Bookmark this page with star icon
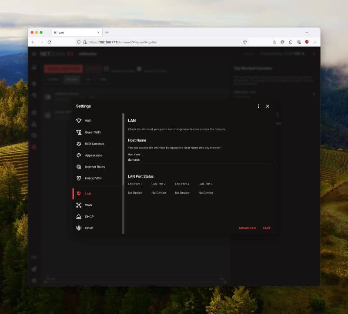 245,42
